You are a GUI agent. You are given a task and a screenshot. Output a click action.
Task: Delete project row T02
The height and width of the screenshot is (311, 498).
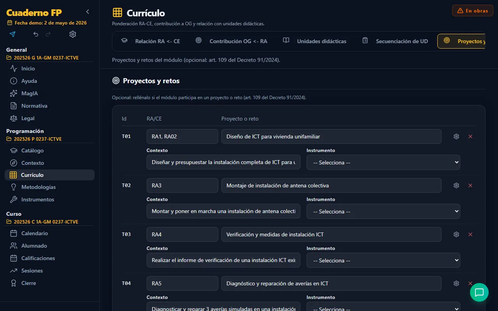470,185
